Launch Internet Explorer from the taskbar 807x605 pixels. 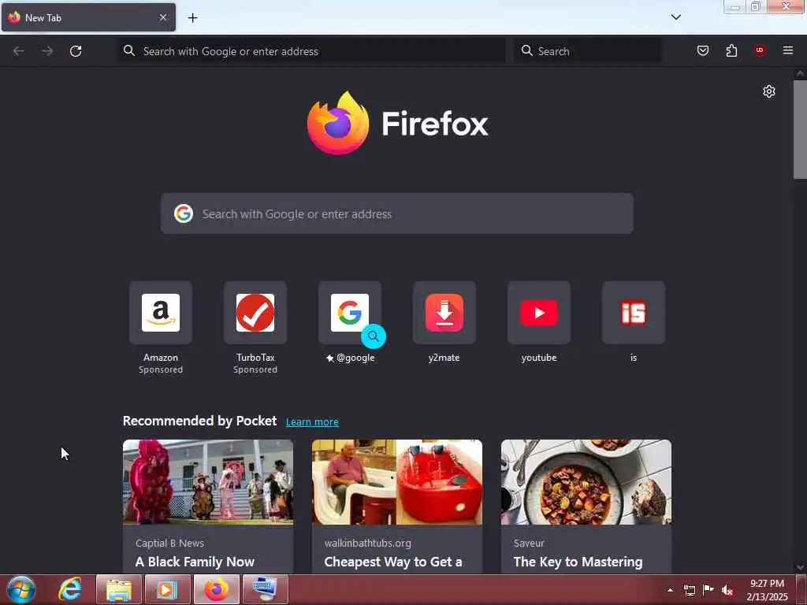coord(69,589)
